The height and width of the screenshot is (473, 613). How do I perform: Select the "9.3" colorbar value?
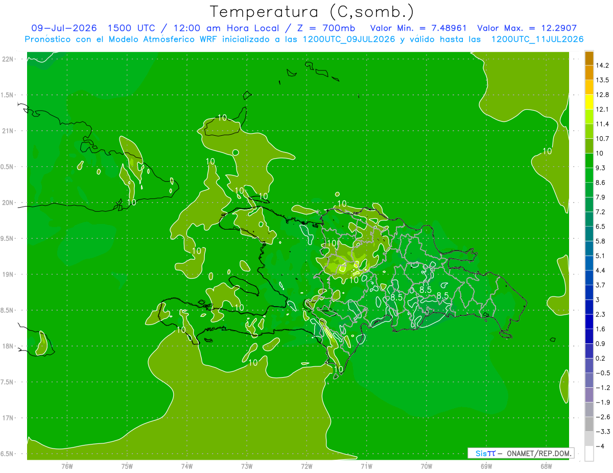coord(601,168)
